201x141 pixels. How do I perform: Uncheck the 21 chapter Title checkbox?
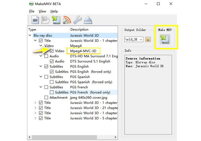[41, 108]
